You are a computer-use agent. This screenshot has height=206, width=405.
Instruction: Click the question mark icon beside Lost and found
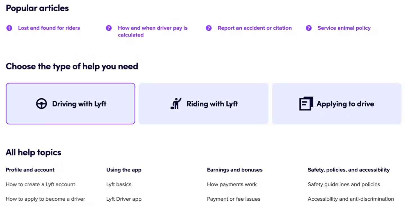(x=9, y=28)
